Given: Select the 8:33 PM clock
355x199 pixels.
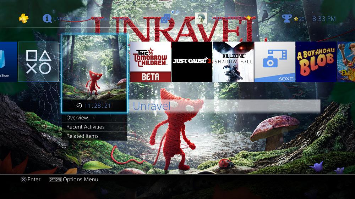Looking at the screenshot, I should [x=324, y=19].
